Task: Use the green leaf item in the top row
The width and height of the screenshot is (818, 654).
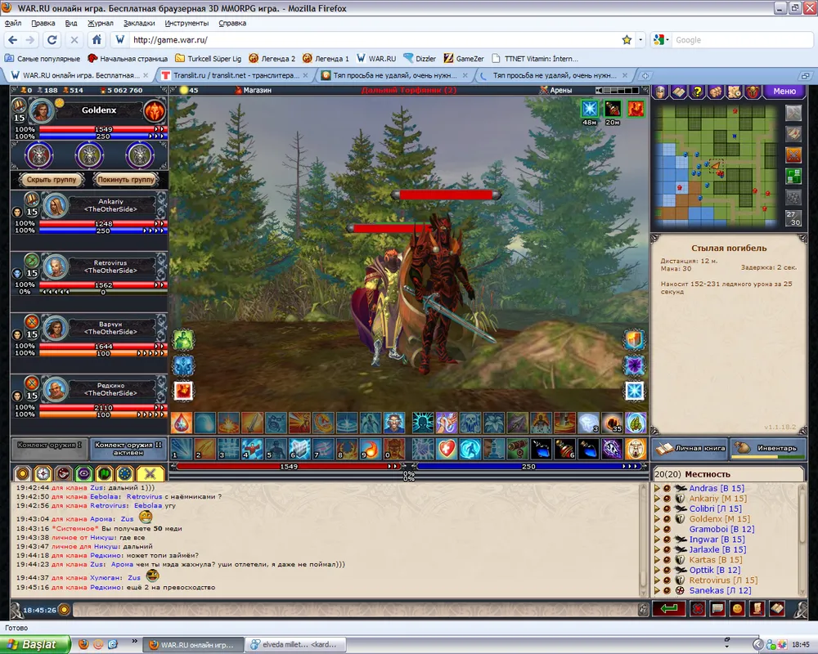Action: (635, 423)
